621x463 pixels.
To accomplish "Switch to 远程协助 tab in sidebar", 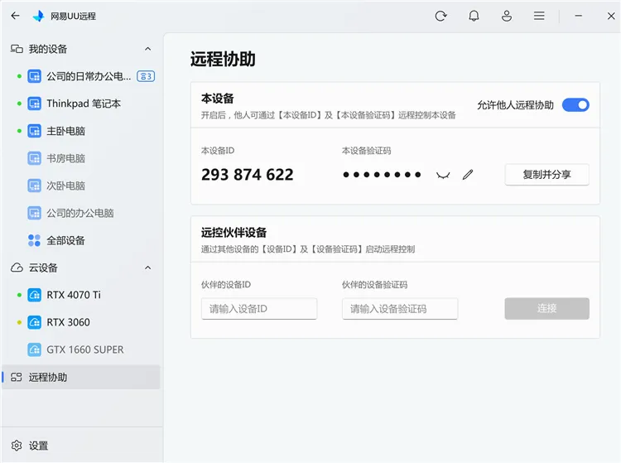I will [81, 377].
